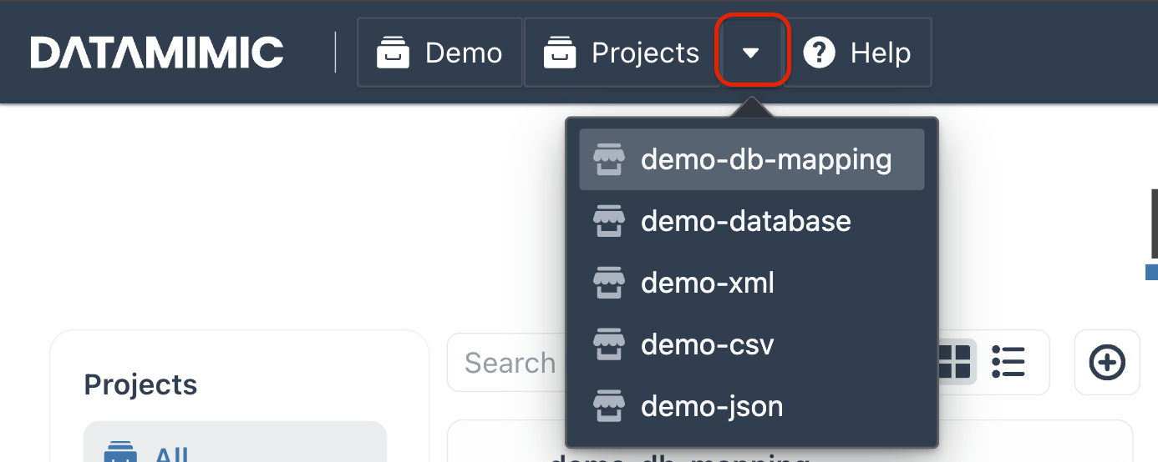Open the Demo navigation button

(439, 53)
